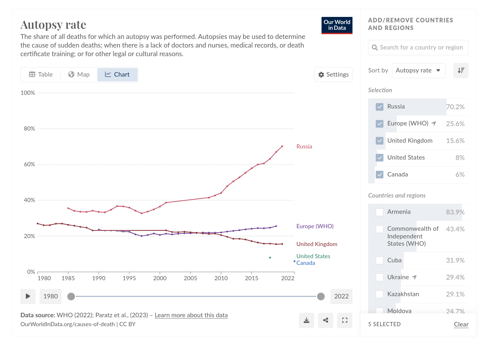Deselect United Kingdom from selection
Image resolution: width=489 pixels, height=345 pixels.
tap(379, 141)
